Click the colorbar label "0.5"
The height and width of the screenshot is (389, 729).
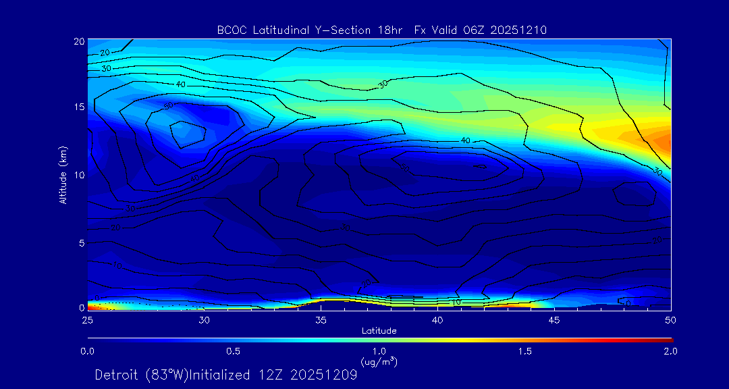[233, 351]
